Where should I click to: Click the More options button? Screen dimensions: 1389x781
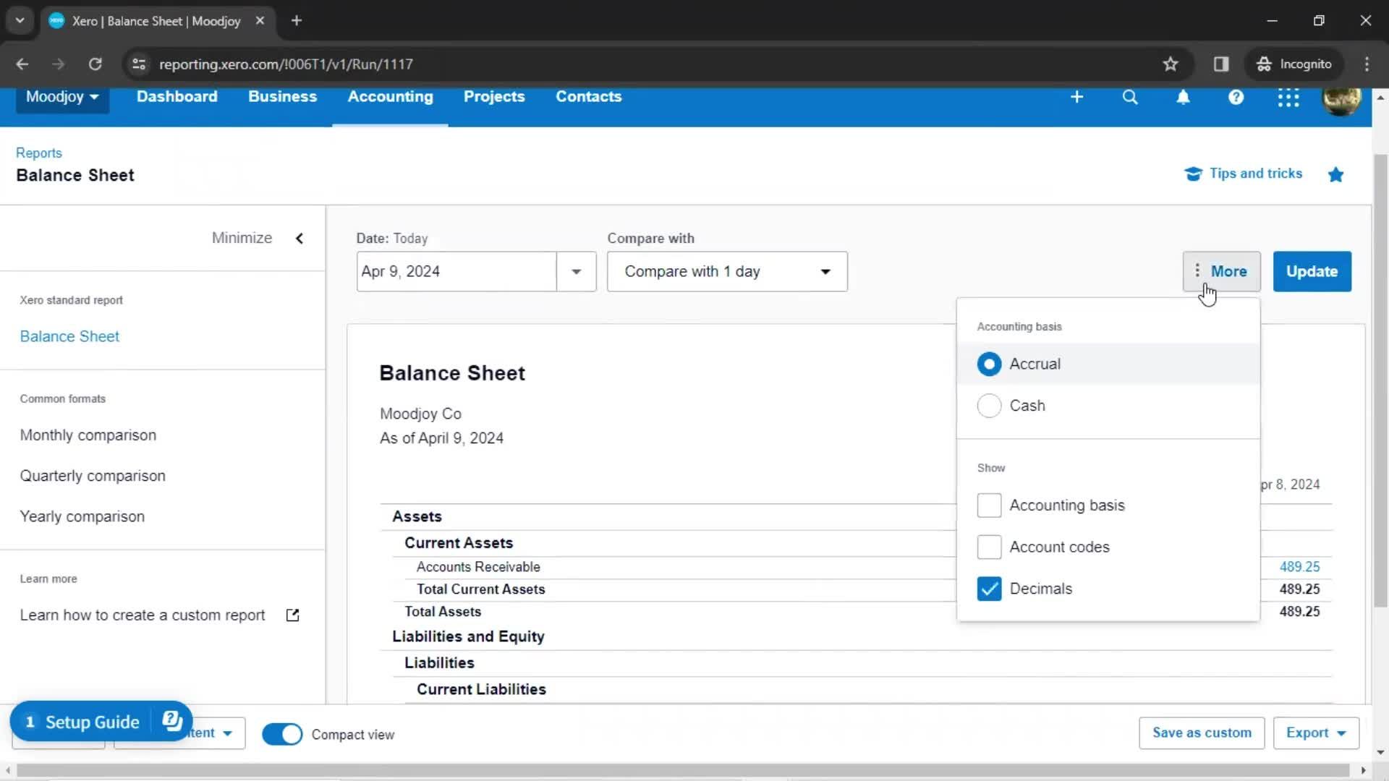click(1221, 271)
